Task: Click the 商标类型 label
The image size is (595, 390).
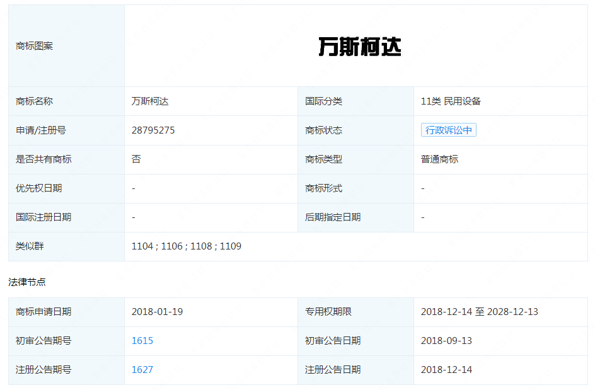Action: point(324,159)
